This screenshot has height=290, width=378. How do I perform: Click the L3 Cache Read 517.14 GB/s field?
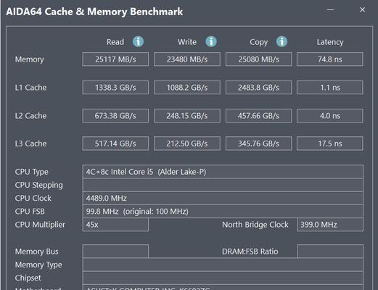pos(115,144)
